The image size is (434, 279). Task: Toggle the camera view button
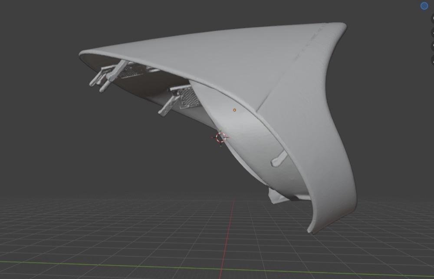pyautogui.click(x=433, y=46)
